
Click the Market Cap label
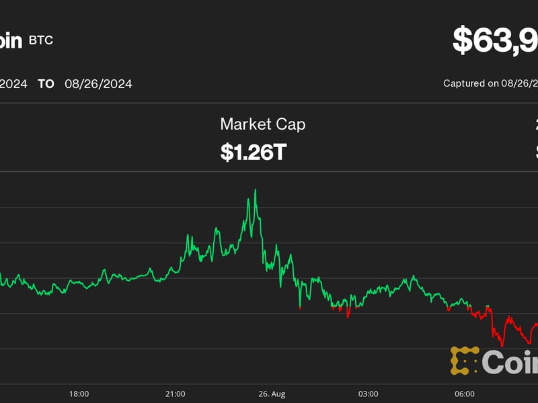click(x=262, y=124)
